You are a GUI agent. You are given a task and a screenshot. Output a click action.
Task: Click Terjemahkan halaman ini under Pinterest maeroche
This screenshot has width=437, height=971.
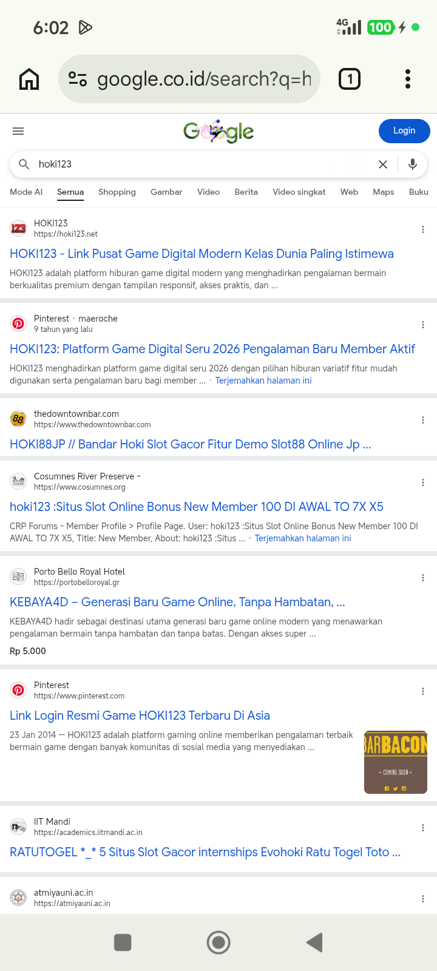(263, 381)
